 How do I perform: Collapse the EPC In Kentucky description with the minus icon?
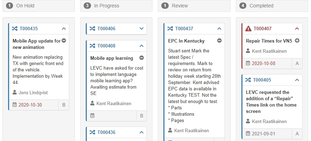tap(219, 40)
